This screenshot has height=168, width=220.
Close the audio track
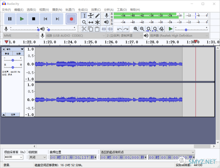coord(4,49)
